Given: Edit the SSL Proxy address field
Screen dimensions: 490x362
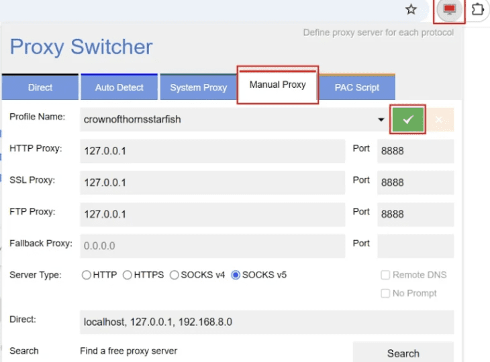Looking at the screenshot, I should pyautogui.click(x=213, y=182).
